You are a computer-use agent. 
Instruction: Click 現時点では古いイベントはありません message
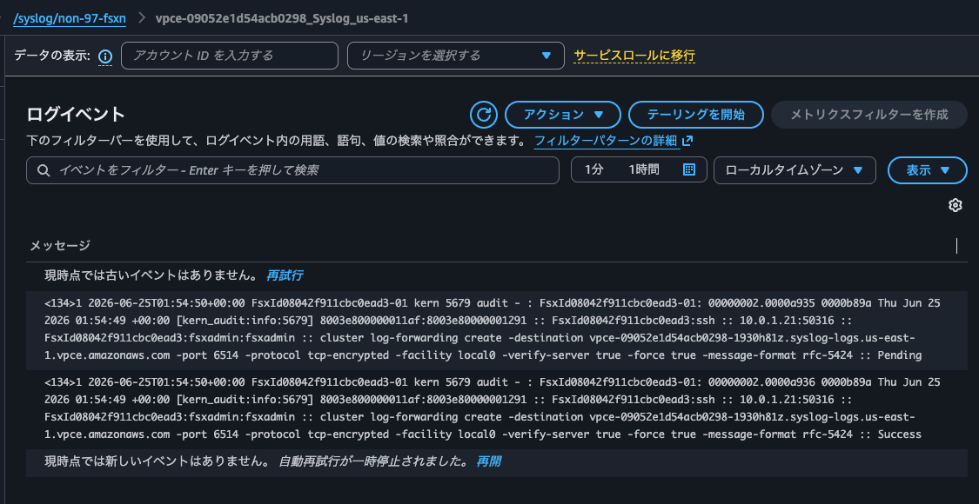(x=151, y=275)
